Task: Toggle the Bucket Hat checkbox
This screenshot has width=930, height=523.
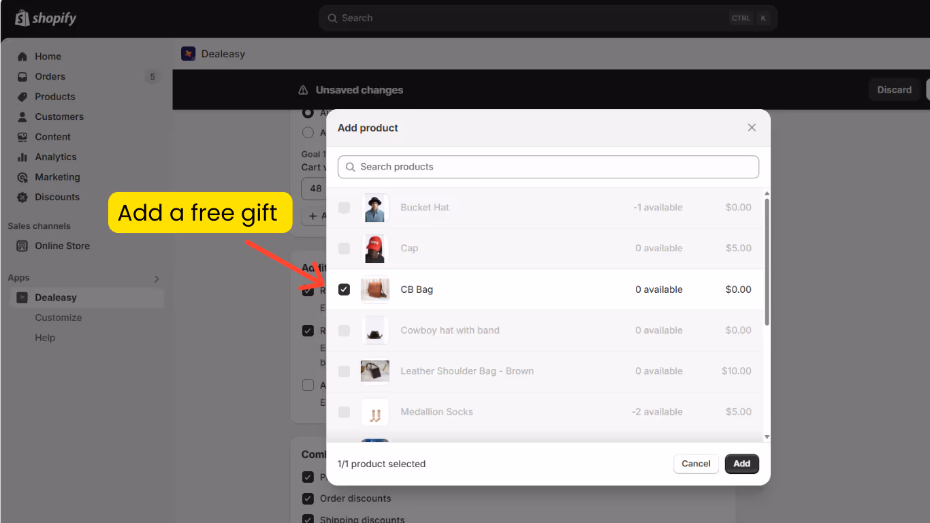Action: point(344,208)
